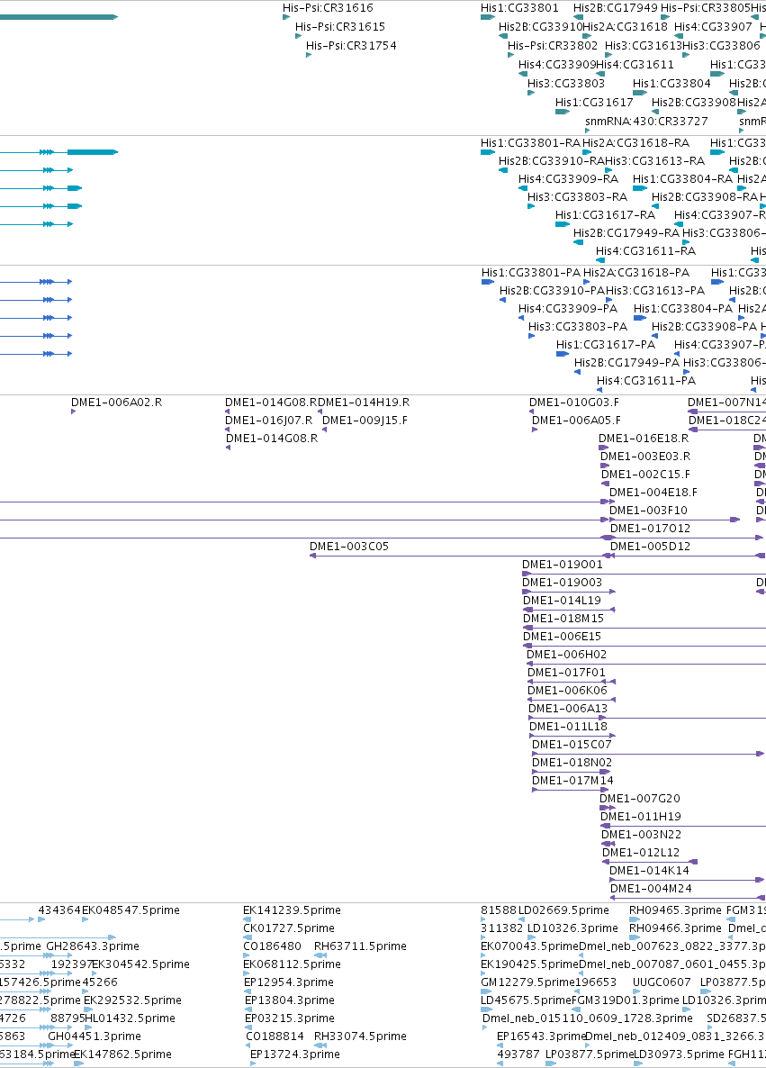766x1068 pixels.
Task: Click the DME1-010G03.F clone label
Action: click(574, 403)
